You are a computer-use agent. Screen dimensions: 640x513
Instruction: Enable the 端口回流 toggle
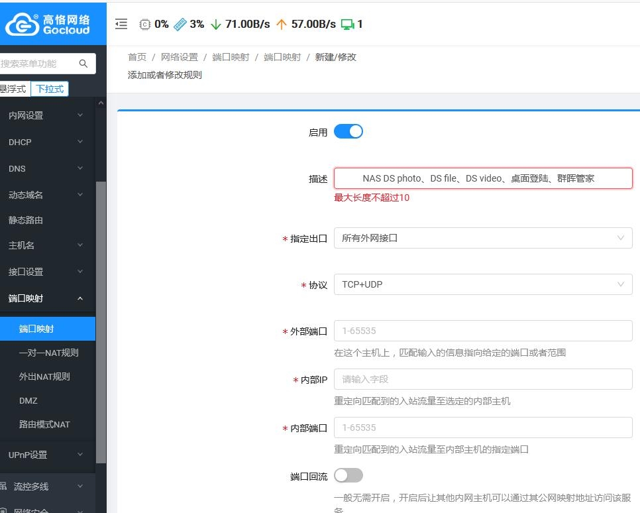[348, 475]
